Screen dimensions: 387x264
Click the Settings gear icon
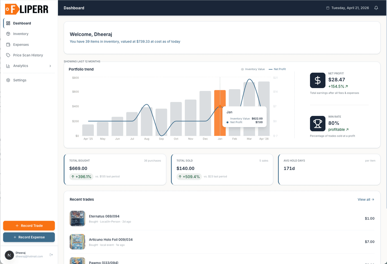tap(8, 80)
